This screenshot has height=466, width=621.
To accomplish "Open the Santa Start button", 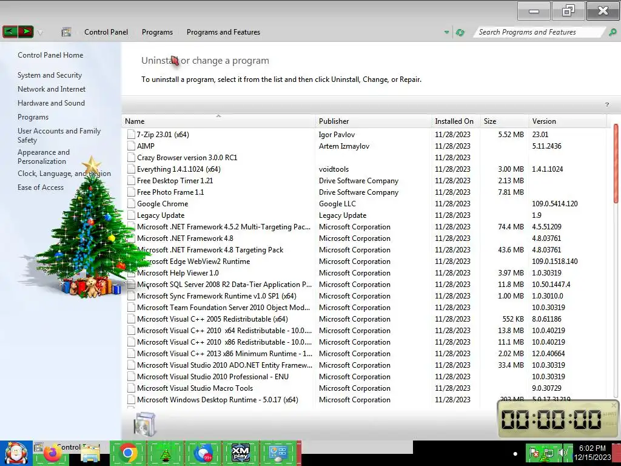I will click(16, 453).
